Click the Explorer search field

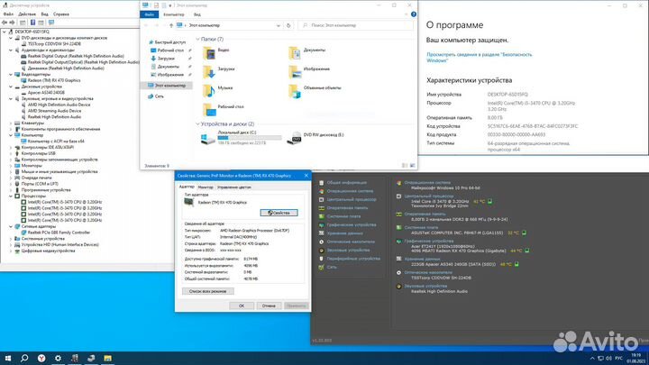[355, 25]
